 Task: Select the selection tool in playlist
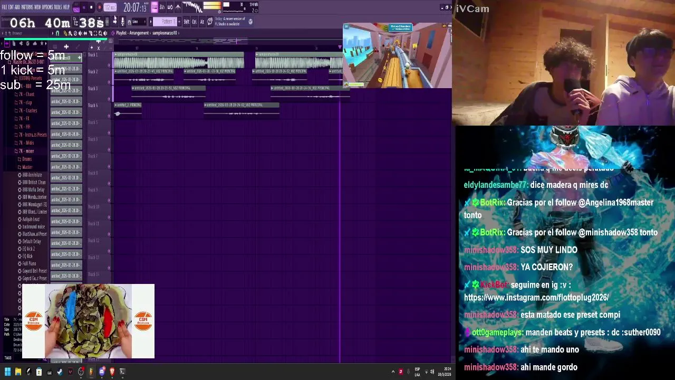[95, 33]
